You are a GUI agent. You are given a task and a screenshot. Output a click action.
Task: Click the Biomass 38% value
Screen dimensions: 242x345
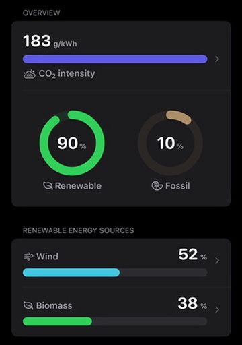(192, 304)
